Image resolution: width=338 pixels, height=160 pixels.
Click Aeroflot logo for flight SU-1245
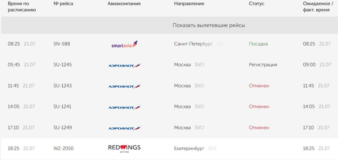(124, 65)
